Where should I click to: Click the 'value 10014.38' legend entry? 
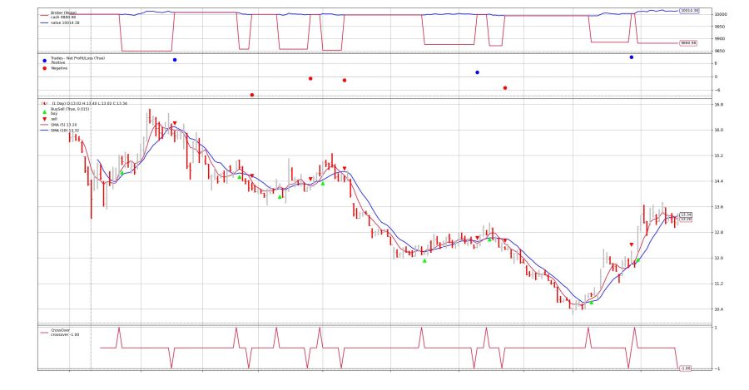[65, 22]
